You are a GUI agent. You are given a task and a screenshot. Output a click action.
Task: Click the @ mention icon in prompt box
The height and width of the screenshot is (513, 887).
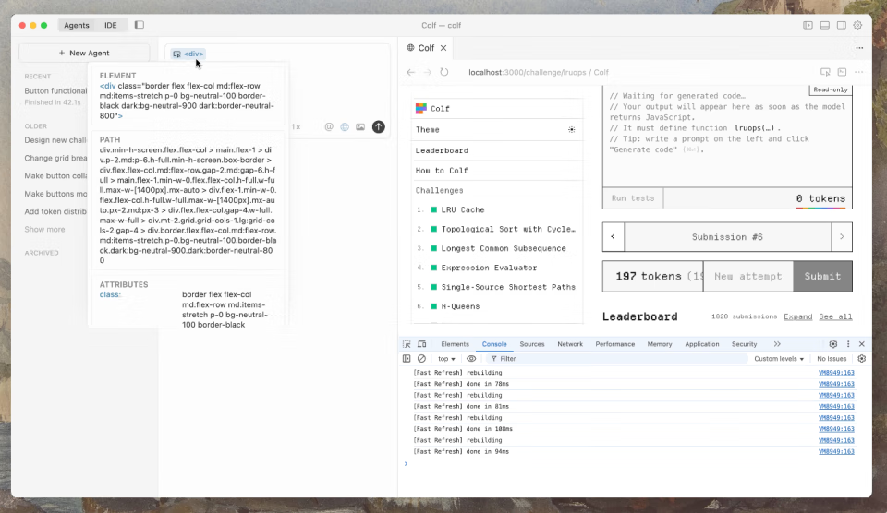329,126
